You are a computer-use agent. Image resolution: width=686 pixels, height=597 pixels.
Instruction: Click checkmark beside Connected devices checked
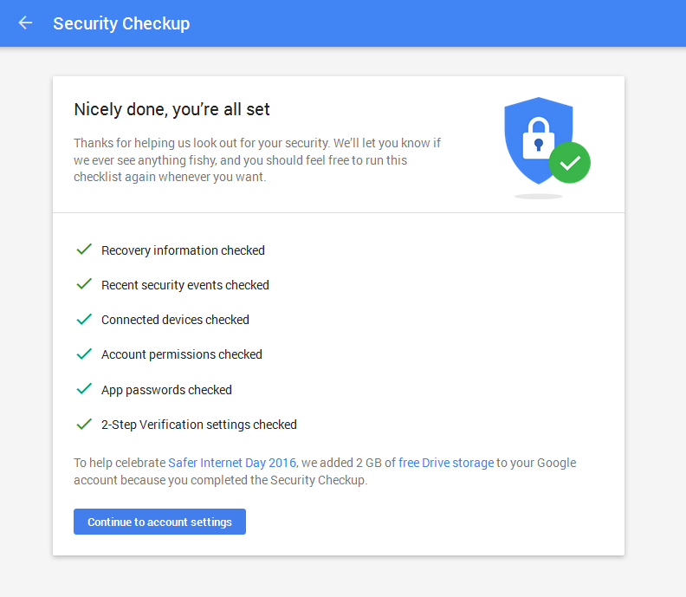[x=84, y=319]
